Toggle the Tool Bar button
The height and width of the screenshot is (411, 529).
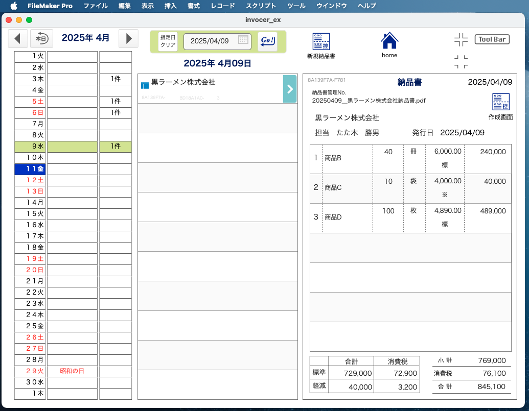[492, 39]
